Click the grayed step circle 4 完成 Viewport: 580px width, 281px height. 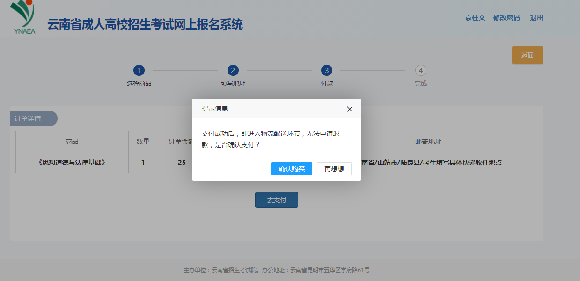pyautogui.click(x=420, y=71)
